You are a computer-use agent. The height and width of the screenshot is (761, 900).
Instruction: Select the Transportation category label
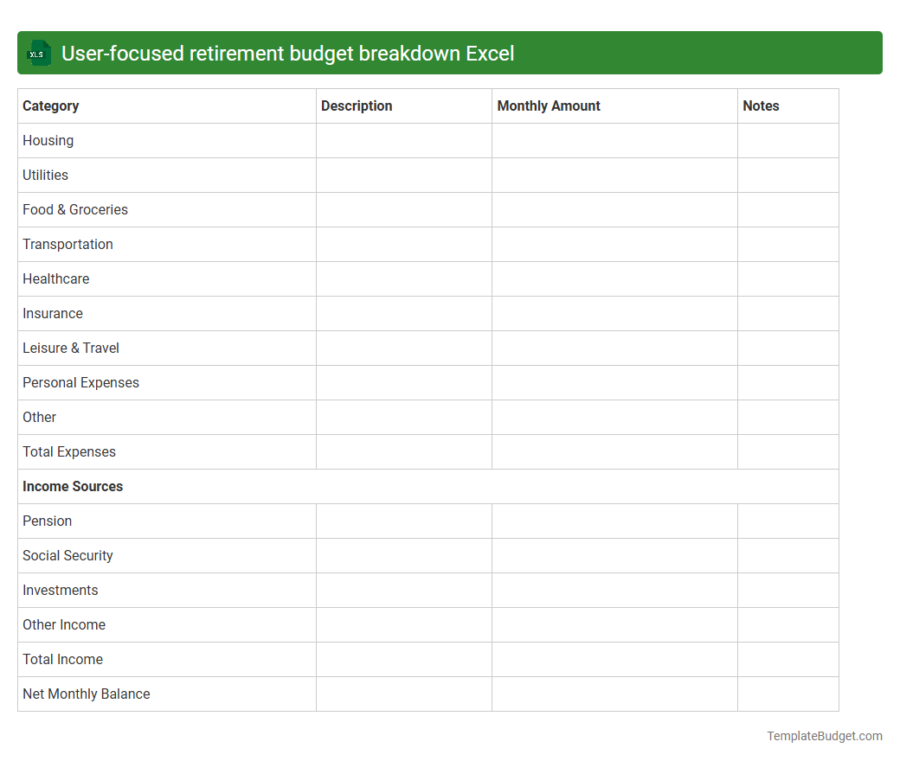pyautogui.click(x=67, y=244)
